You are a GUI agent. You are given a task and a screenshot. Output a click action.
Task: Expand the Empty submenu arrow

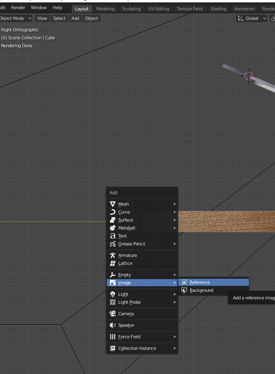[175, 275]
